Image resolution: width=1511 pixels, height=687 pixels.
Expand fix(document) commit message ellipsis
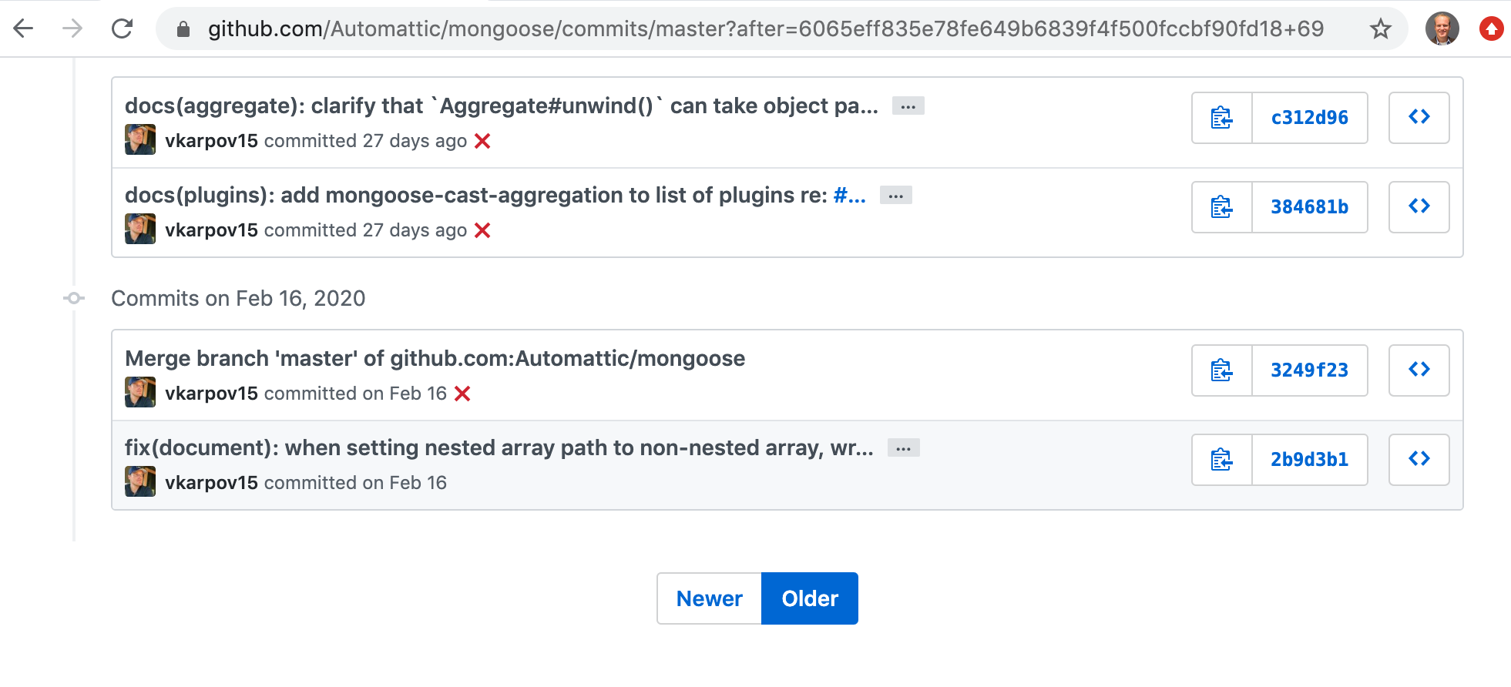click(903, 448)
